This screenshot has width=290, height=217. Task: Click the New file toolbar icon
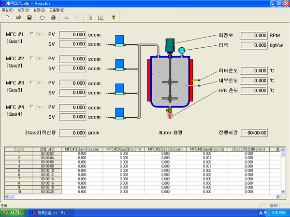tap(8, 18)
